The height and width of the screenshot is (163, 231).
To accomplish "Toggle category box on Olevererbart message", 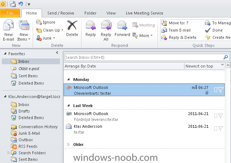I will [215, 90].
